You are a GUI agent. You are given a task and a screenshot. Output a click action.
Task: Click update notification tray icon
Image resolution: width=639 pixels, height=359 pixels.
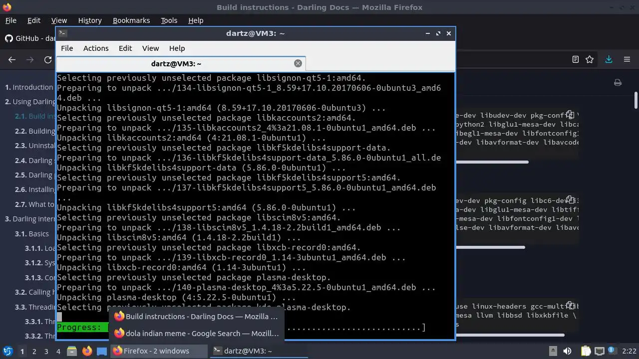[x=613, y=350]
